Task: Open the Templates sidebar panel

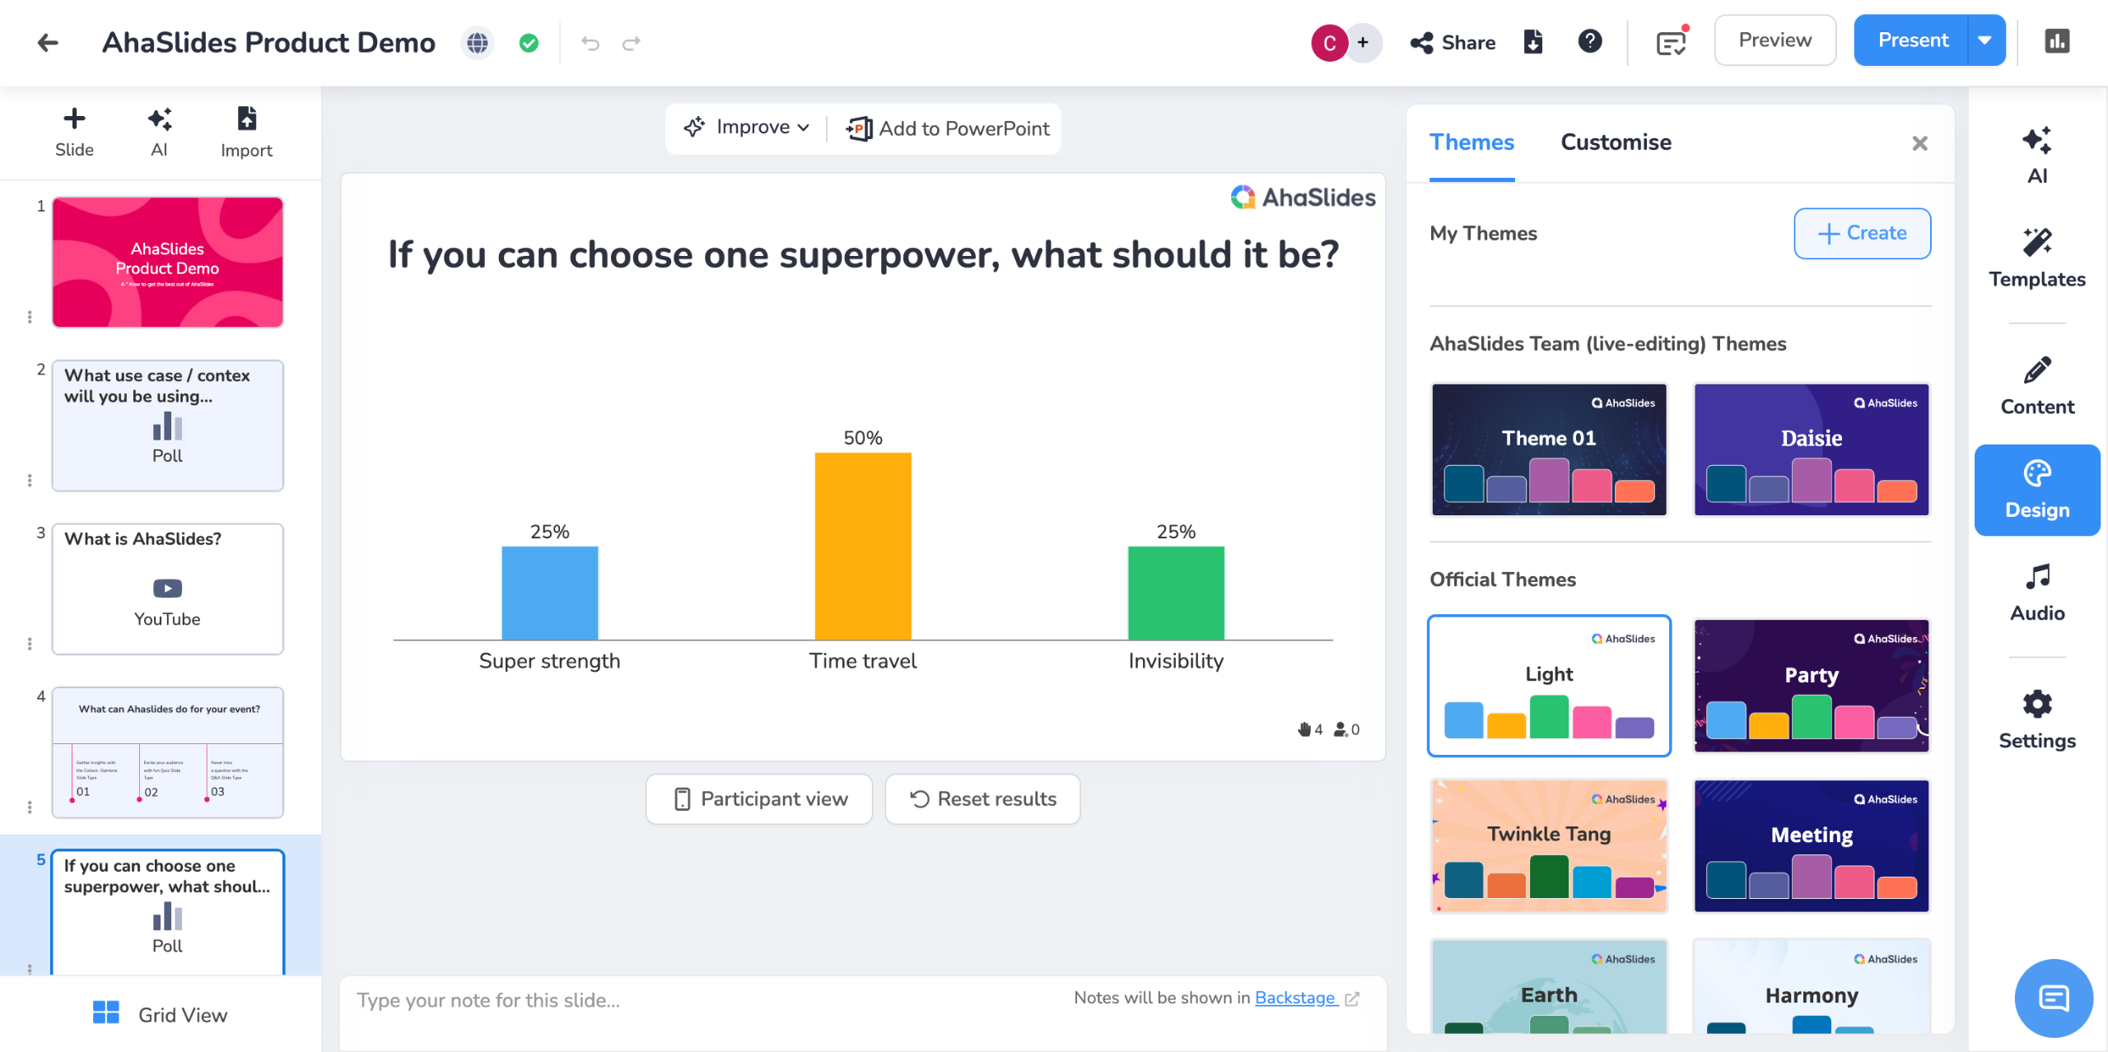Action: pyautogui.click(x=2037, y=258)
